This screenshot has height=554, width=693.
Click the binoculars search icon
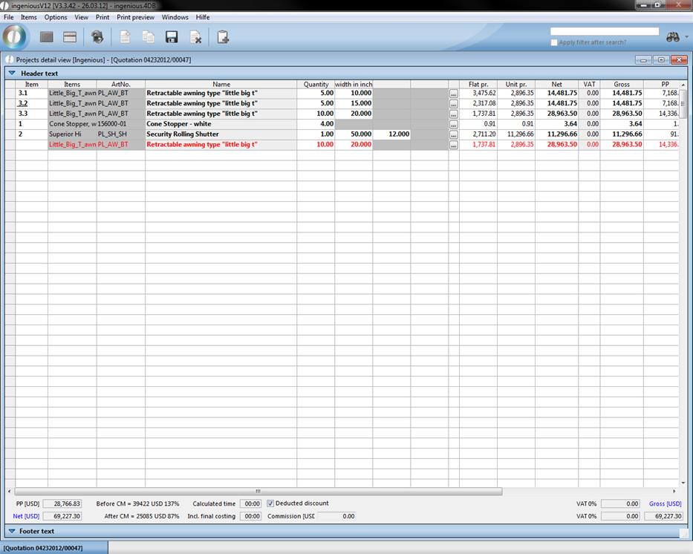tap(673, 37)
